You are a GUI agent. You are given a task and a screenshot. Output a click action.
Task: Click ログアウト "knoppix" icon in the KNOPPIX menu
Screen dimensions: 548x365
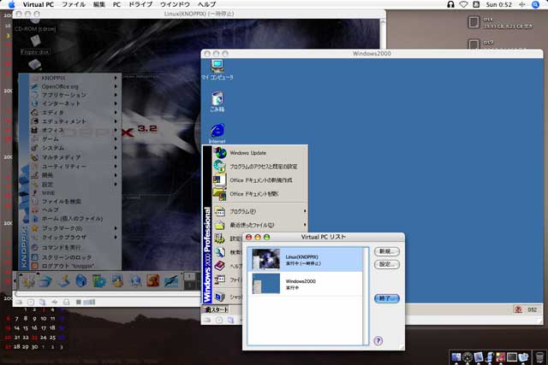pos(34,266)
